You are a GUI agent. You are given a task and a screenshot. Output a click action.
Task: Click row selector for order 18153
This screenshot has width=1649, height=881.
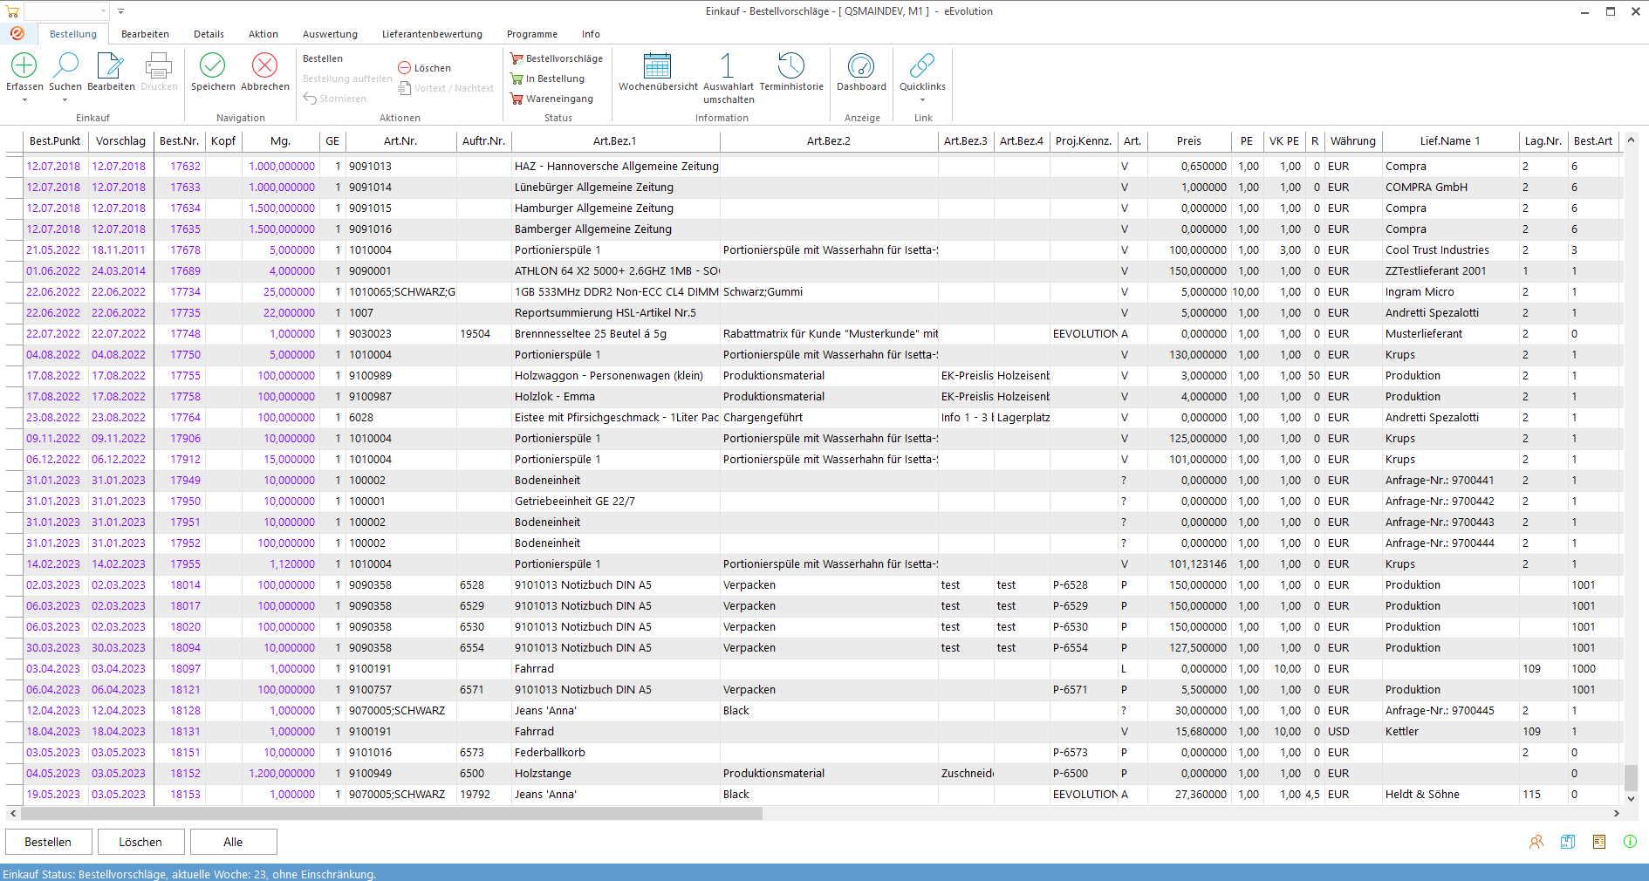click(14, 794)
